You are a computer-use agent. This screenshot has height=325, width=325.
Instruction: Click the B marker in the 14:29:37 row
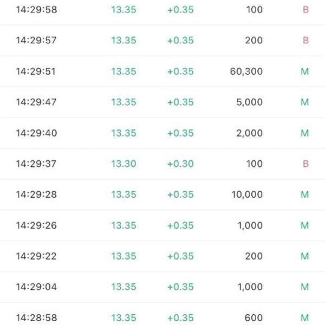point(305,164)
